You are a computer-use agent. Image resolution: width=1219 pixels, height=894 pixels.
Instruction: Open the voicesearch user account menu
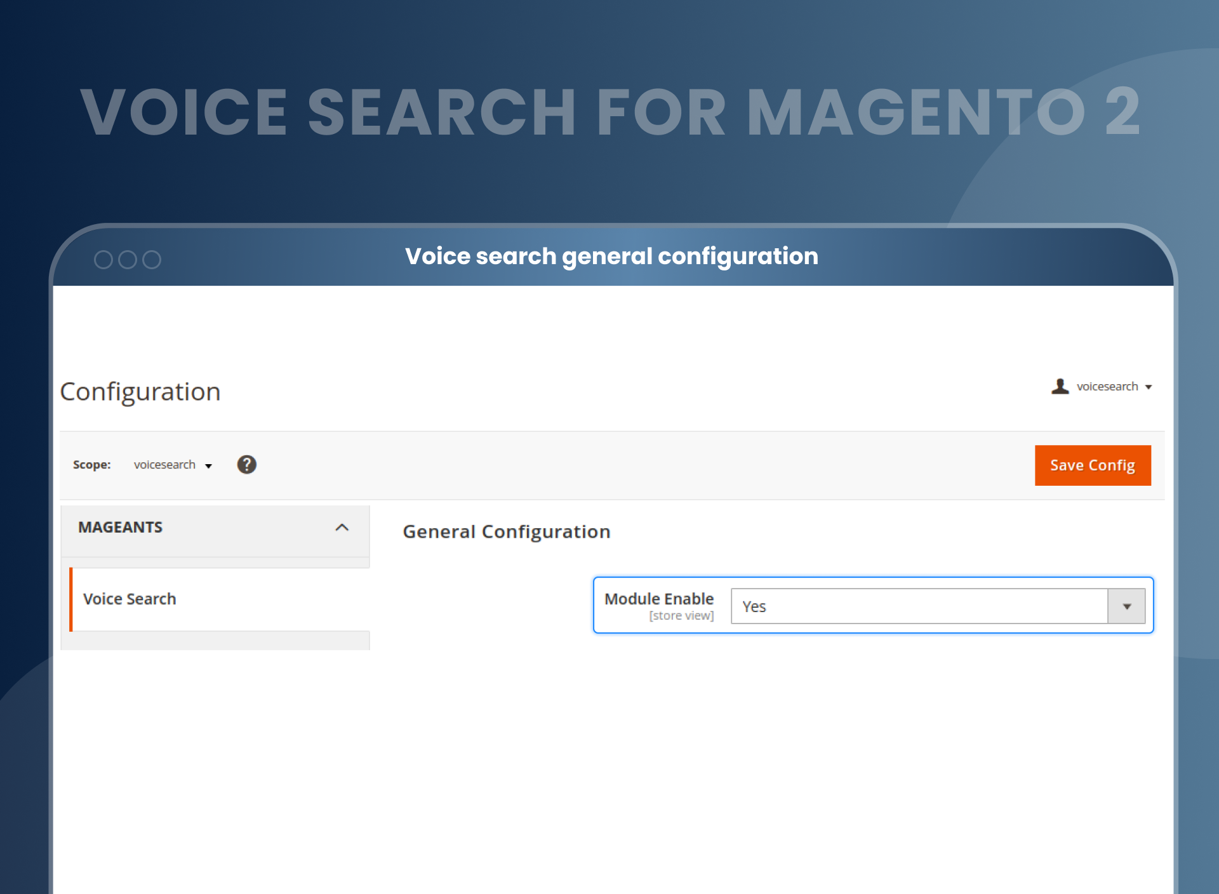tap(1102, 387)
